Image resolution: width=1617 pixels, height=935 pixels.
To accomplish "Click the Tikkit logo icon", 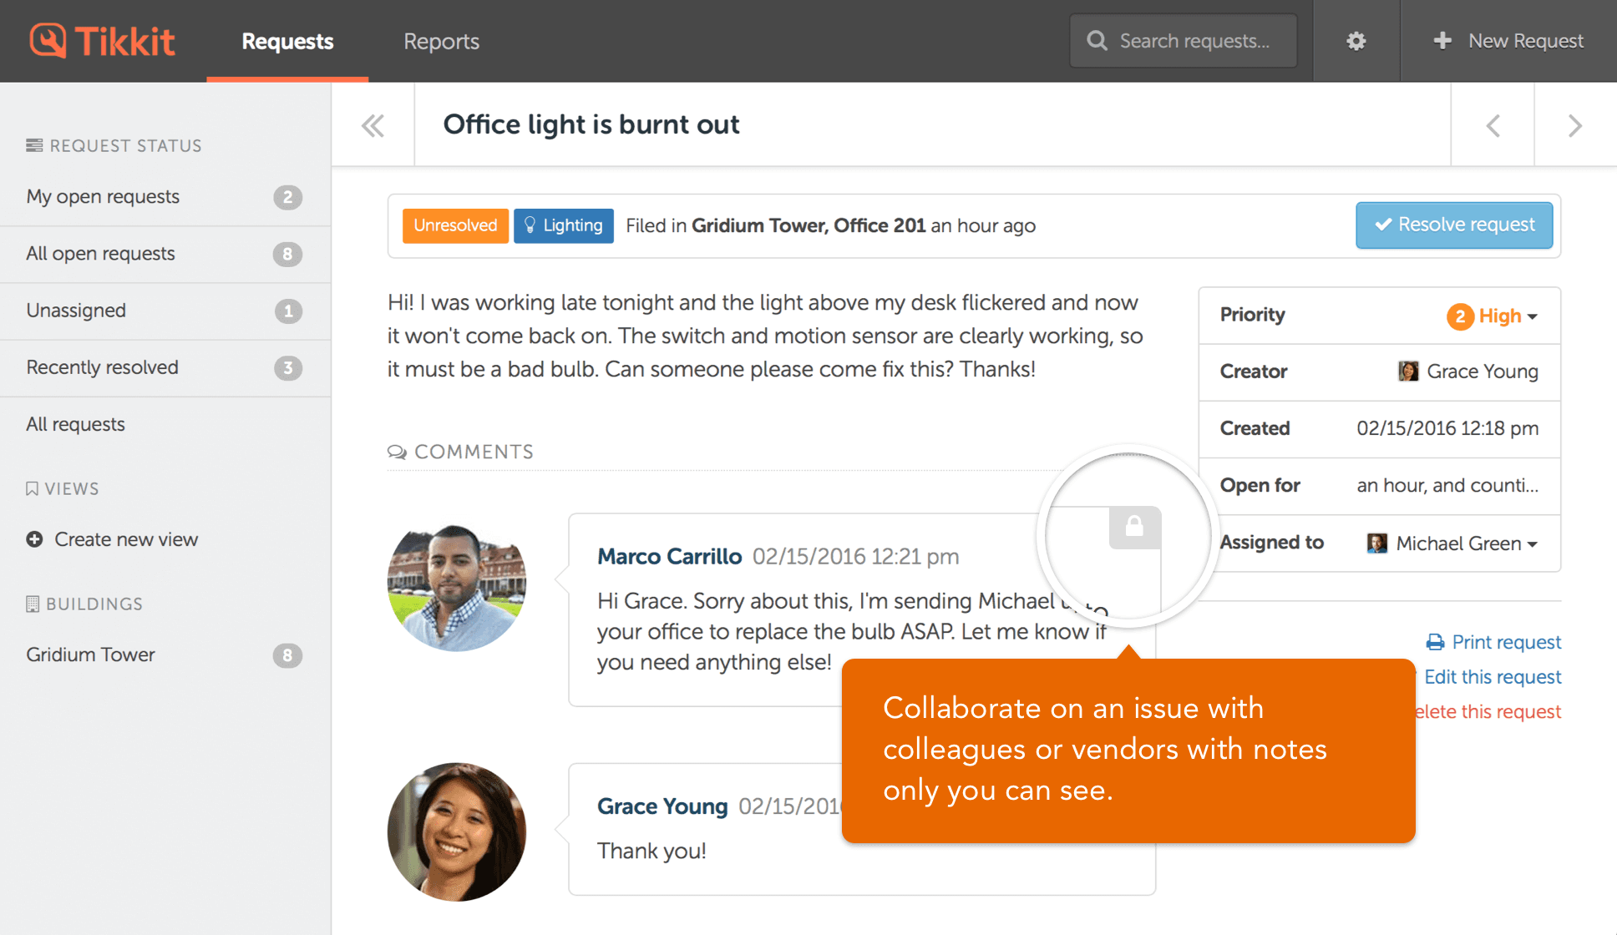I will [x=48, y=40].
